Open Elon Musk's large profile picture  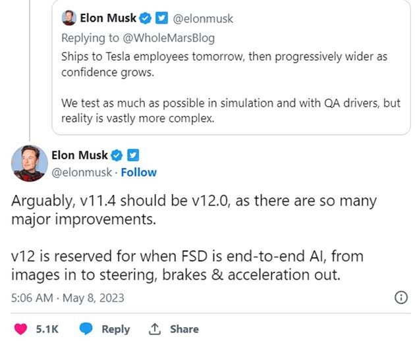pyautogui.click(x=28, y=163)
